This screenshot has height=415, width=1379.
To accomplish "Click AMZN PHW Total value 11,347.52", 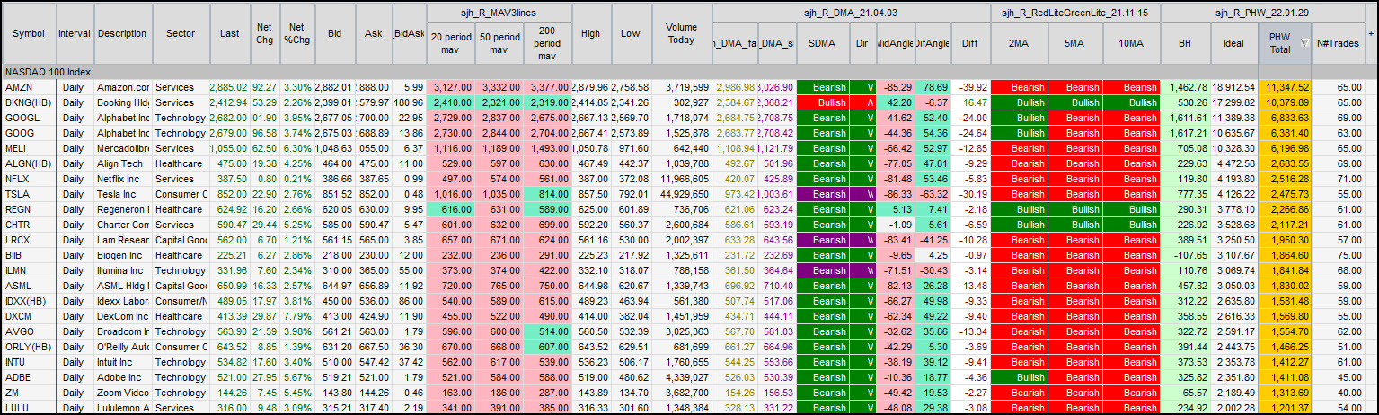I will click(x=1286, y=87).
